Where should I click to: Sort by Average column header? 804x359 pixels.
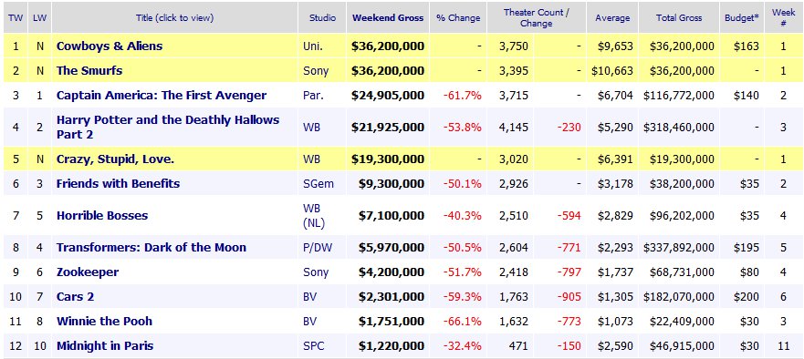[x=612, y=17]
